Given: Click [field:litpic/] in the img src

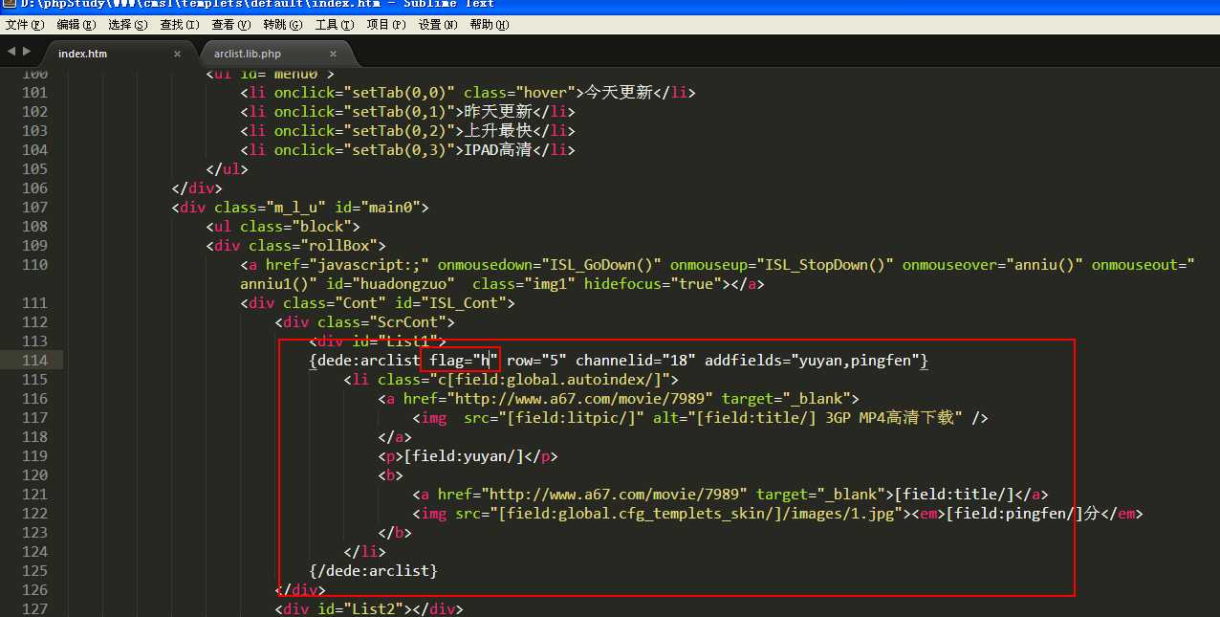Looking at the screenshot, I should click(x=572, y=418).
